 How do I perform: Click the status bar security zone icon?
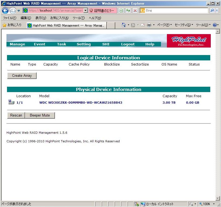[137, 204]
